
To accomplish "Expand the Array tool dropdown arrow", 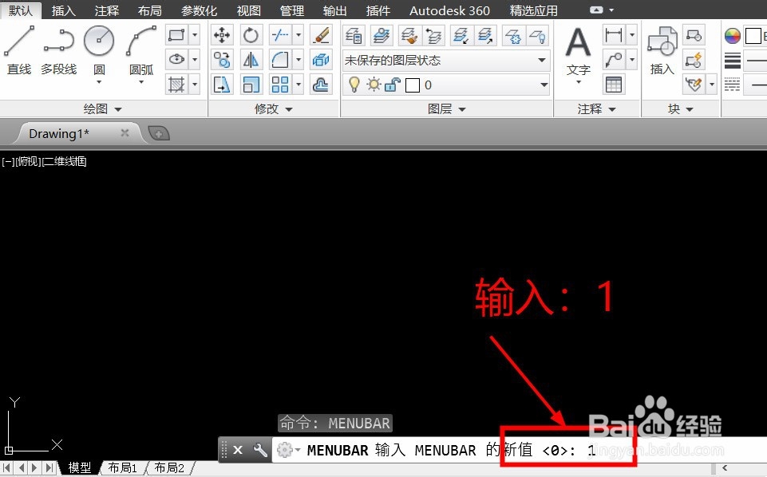I will (x=298, y=85).
